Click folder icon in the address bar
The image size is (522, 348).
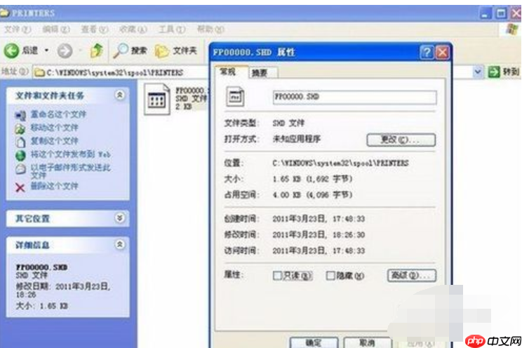pos(39,72)
